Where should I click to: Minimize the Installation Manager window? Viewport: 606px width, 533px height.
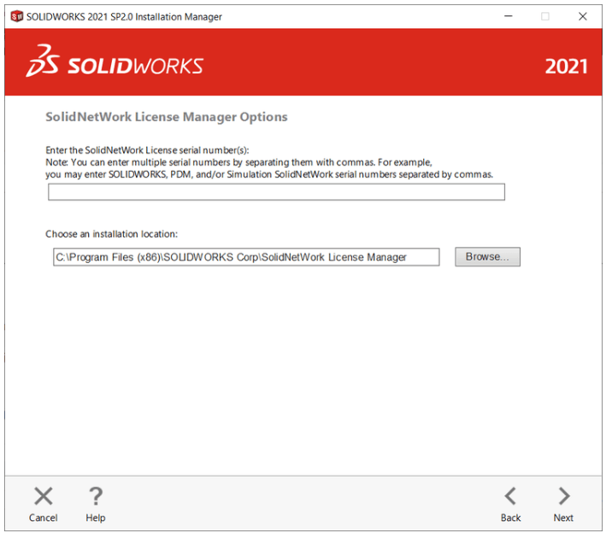[x=509, y=16]
